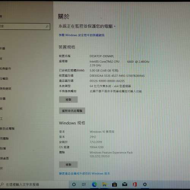Click the taskbar search magnifier icon

2,184
